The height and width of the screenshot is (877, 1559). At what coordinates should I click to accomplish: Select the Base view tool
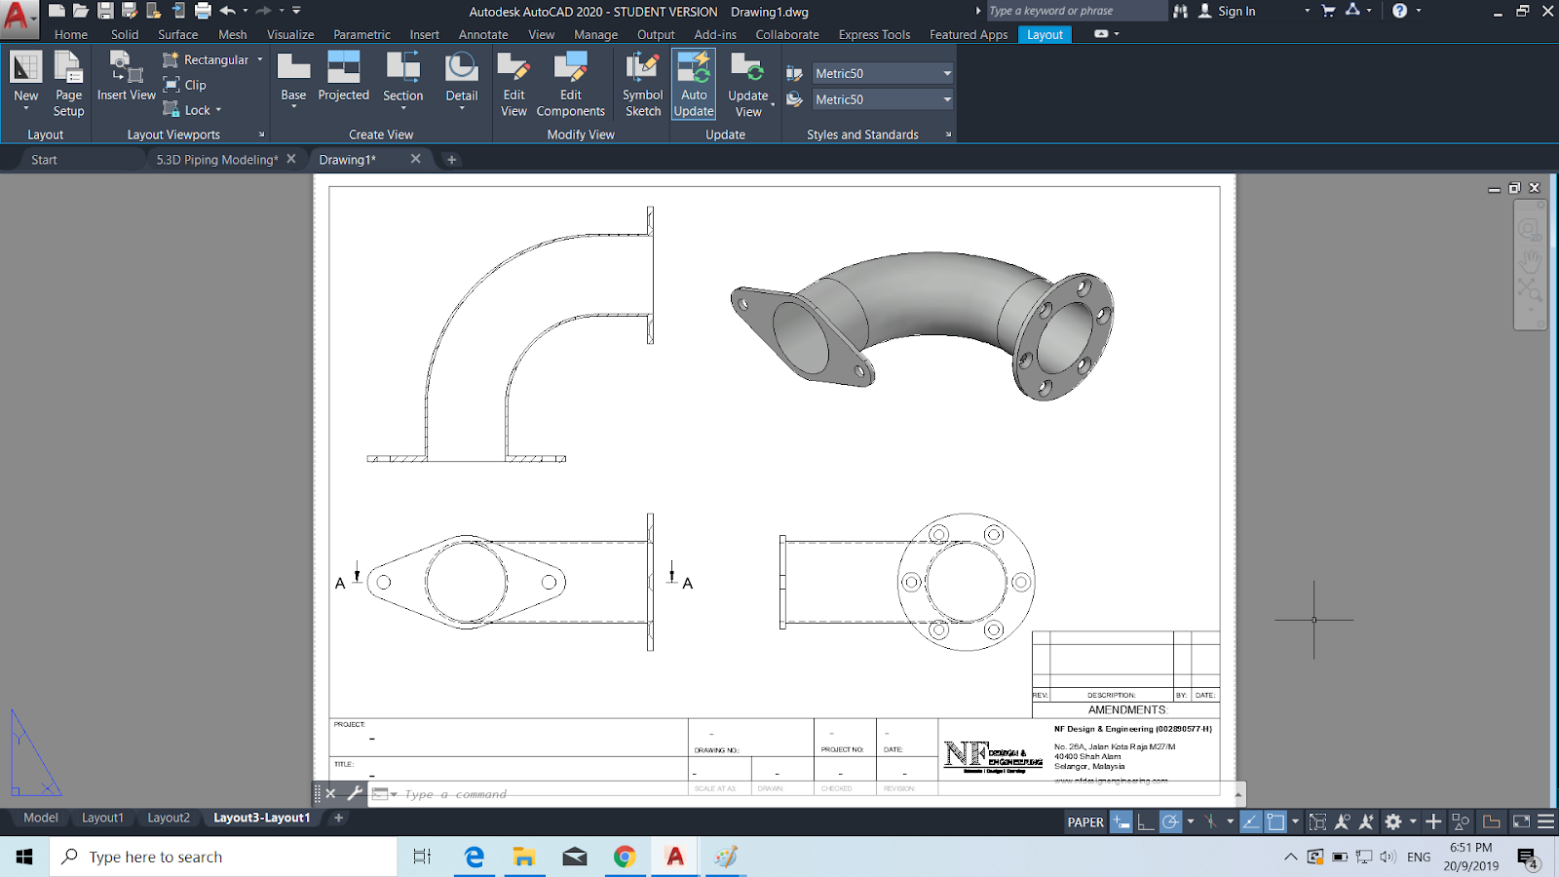pyautogui.click(x=293, y=78)
